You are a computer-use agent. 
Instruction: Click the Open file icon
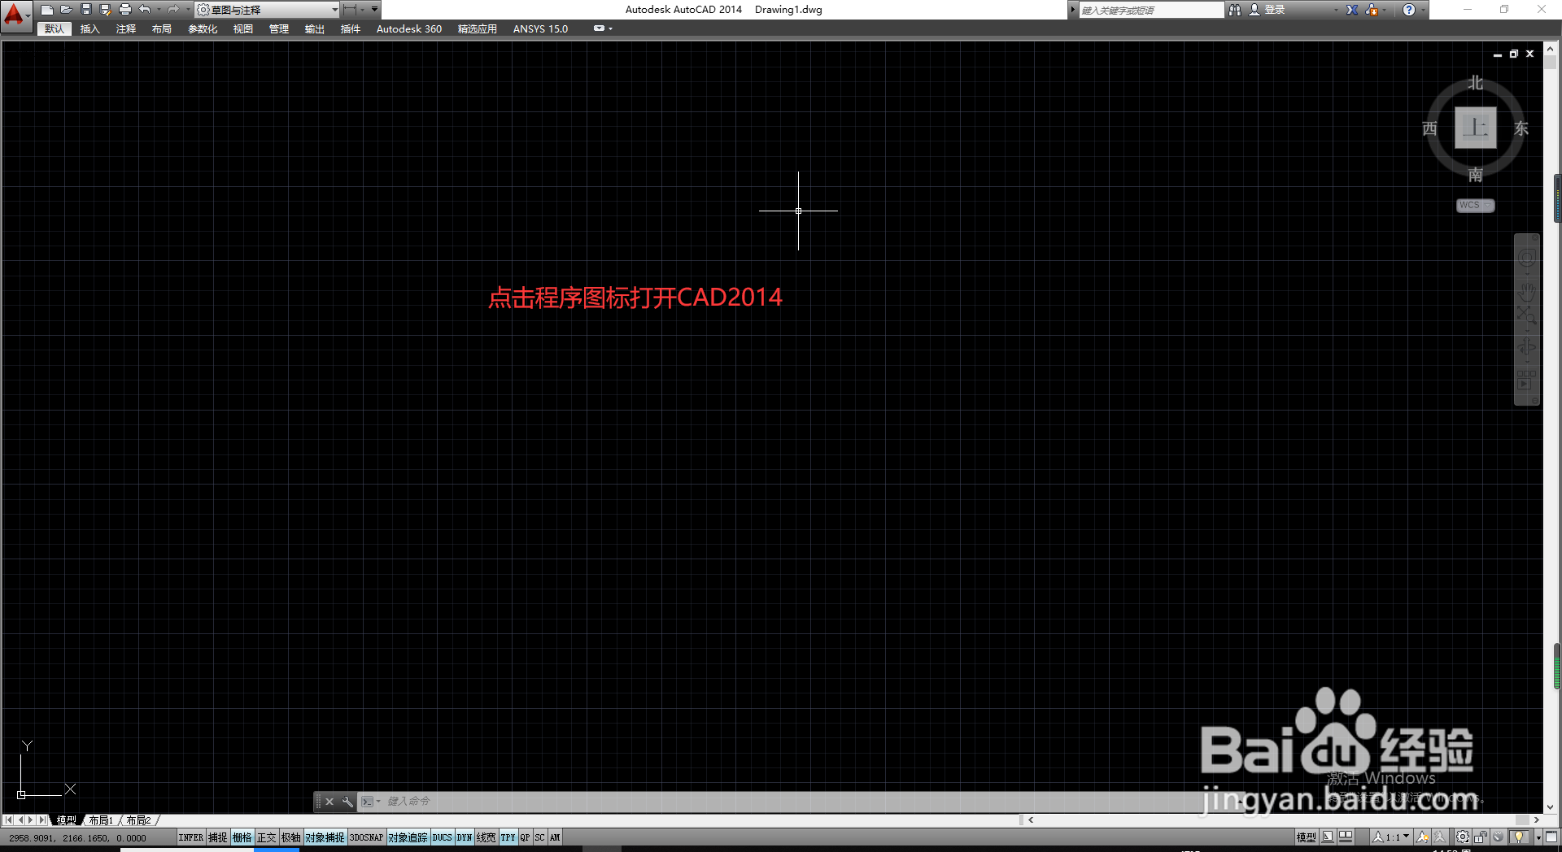pyautogui.click(x=67, y=10)
